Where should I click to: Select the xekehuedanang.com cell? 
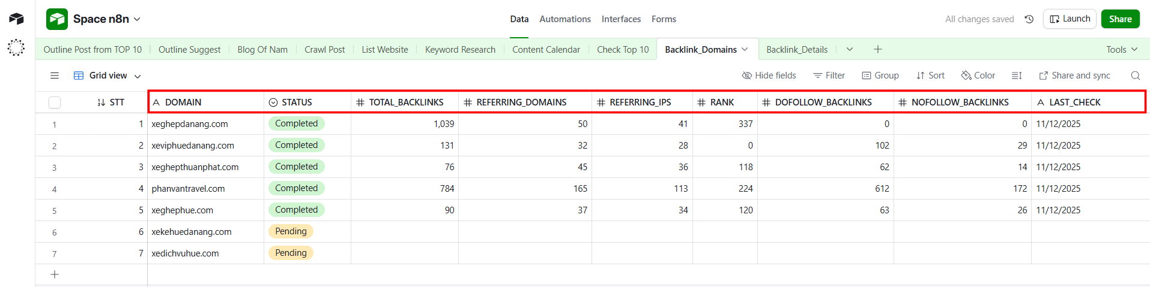pyautogui.click(x=206, y=232)
